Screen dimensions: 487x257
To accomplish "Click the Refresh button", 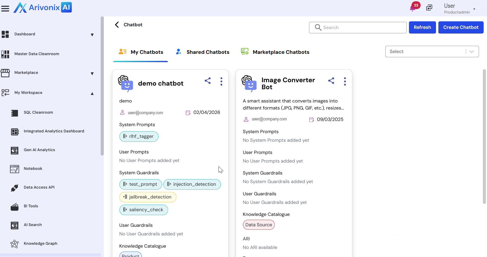I will point(422,27).
